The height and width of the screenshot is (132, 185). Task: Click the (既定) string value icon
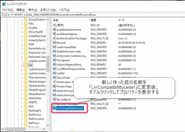coord(54,25)
